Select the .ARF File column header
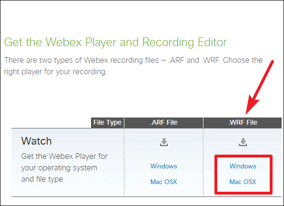This screenshot has width=284, height=206. coord(164,123)
